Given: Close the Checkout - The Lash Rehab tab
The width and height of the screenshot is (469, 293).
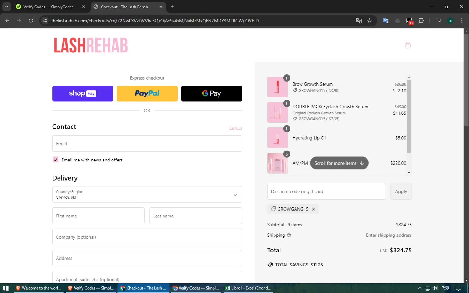Looking at the screenshot, I should click(x=161, y=7).
